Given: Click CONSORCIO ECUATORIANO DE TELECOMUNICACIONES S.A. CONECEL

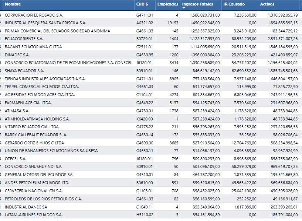Looking at the screenshot, I should pos(68,63).
